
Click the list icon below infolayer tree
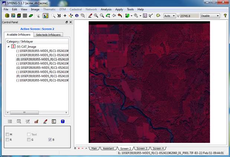(x=10, y=121)
